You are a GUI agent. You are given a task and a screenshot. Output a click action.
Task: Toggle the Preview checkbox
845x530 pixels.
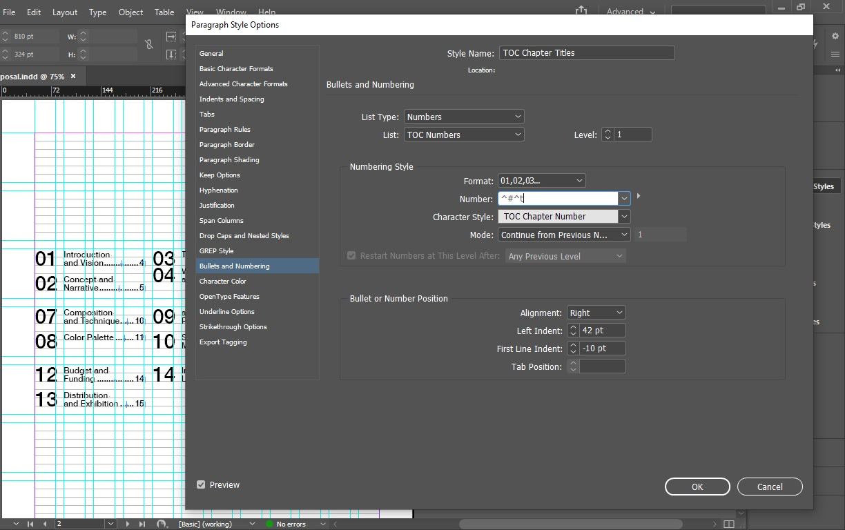201,484
